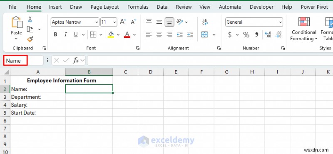
Task: Apply Percent Style format
Action: pos(246,34)
